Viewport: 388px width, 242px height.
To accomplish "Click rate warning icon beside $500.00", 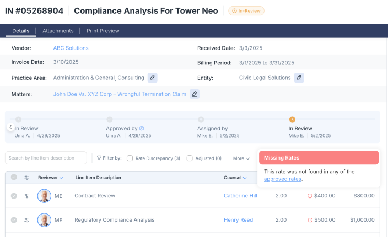I will pos(310,220).
